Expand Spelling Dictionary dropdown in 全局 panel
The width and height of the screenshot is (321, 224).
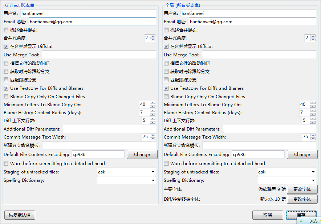coord(287,180)
